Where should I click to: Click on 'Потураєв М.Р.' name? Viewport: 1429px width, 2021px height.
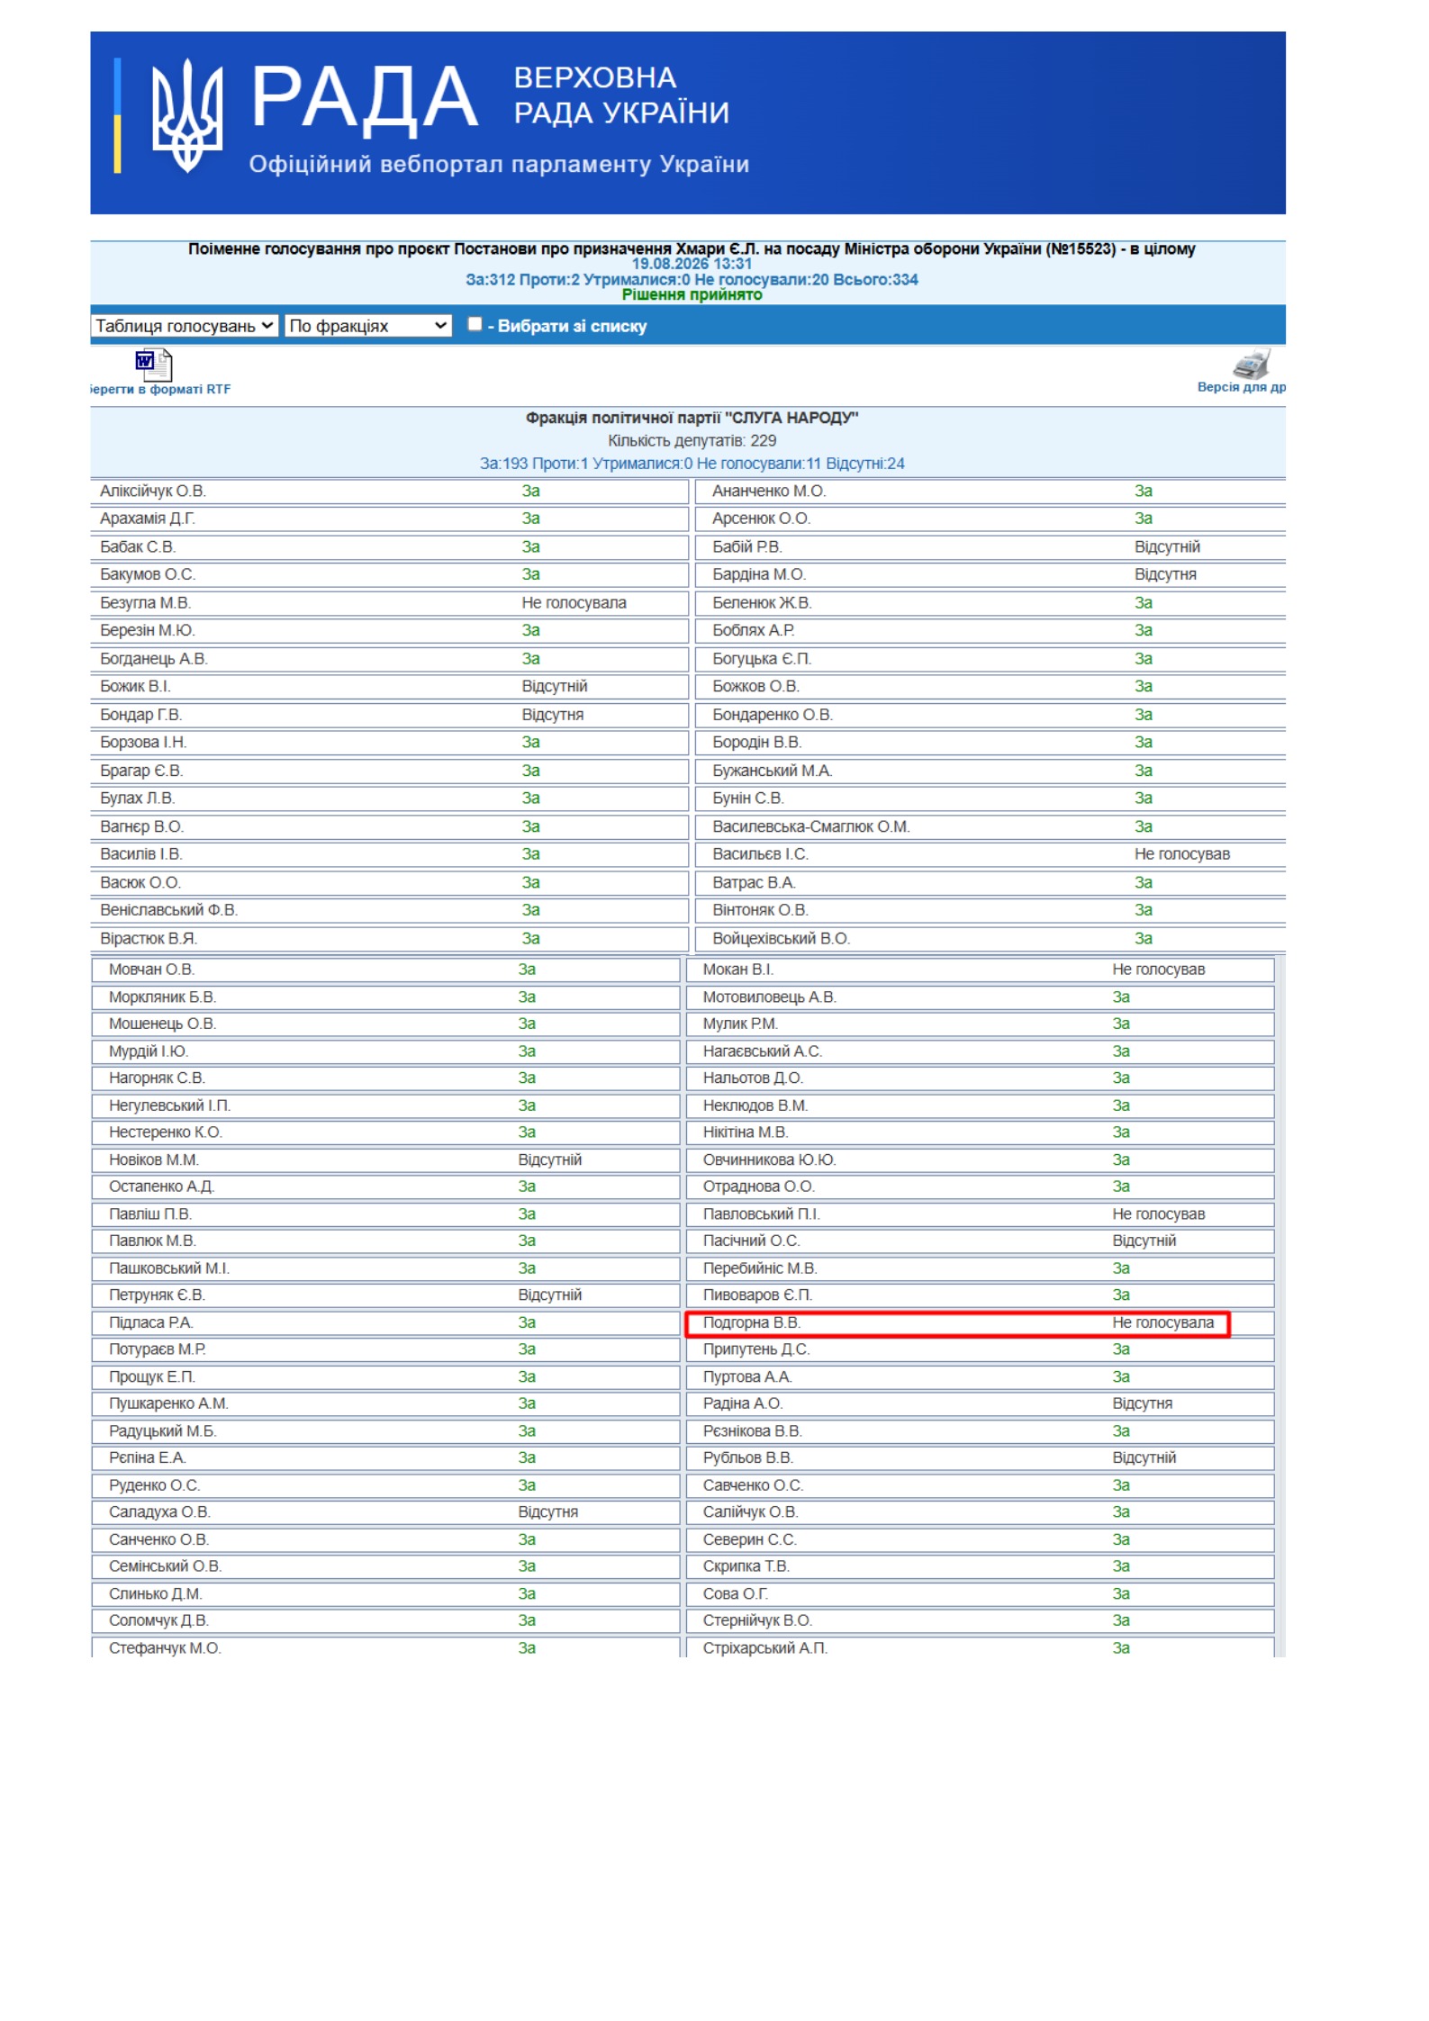(x=158, y=1349)
